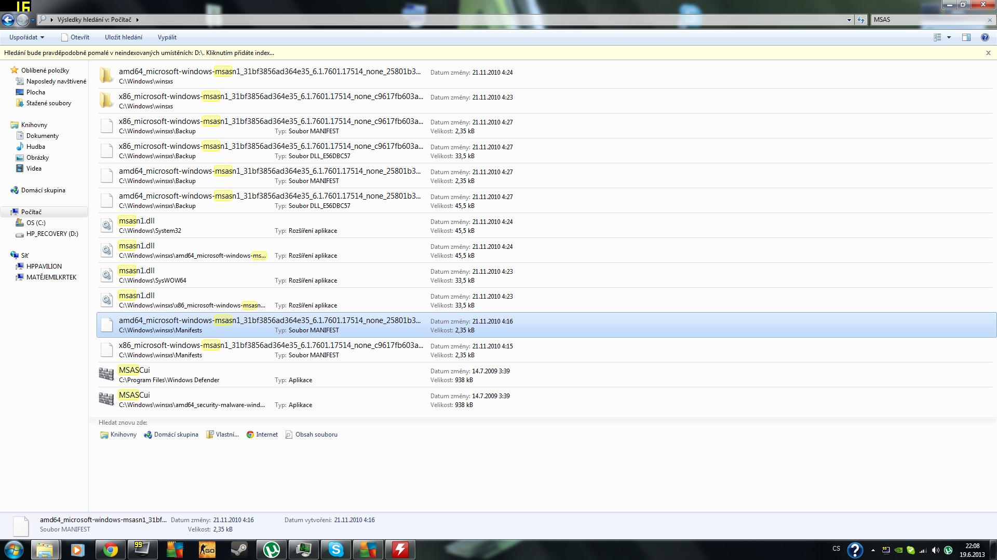This screenshot has width=997, height=560.
Task: Open Skype from the taskbar
Action: click(x=336, y=550)
